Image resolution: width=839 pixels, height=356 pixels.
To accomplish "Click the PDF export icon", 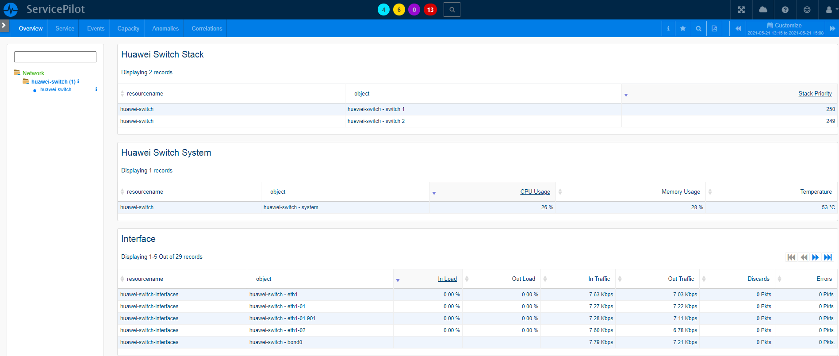I will tap(714, 29).
